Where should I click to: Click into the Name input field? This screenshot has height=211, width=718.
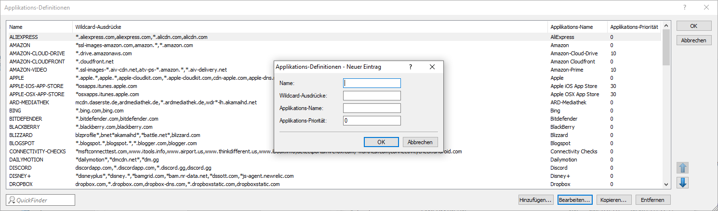click(x=372, y=83)
